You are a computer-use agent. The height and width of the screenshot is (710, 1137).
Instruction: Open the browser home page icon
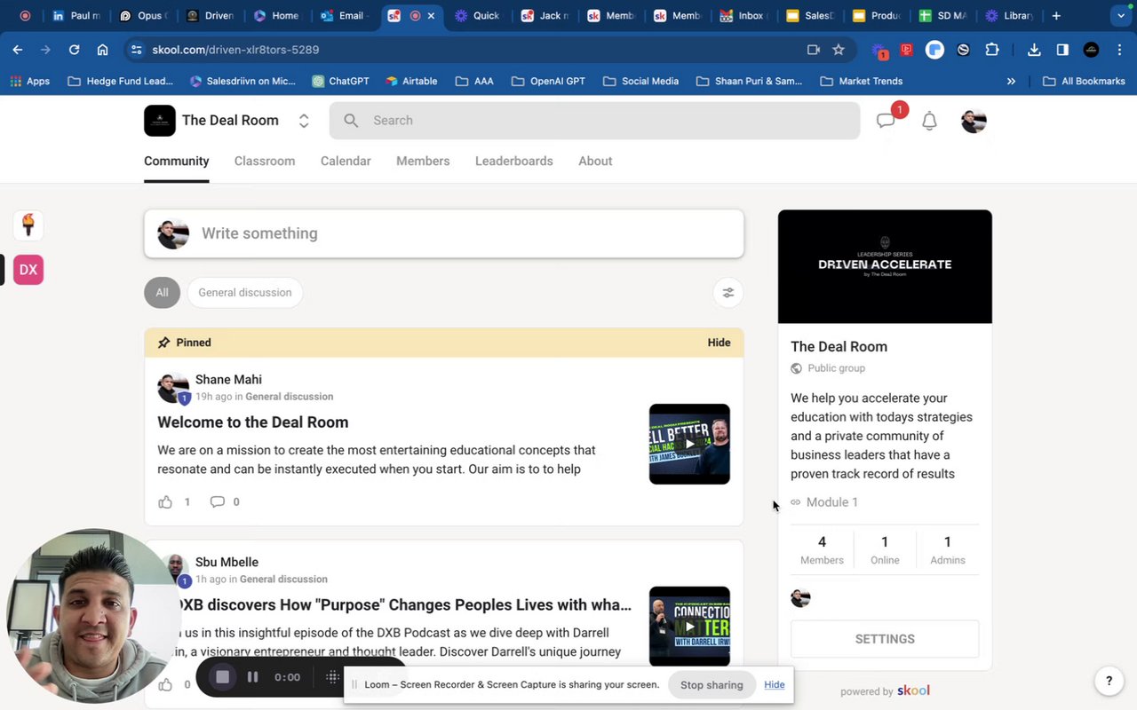click(102, 50)
